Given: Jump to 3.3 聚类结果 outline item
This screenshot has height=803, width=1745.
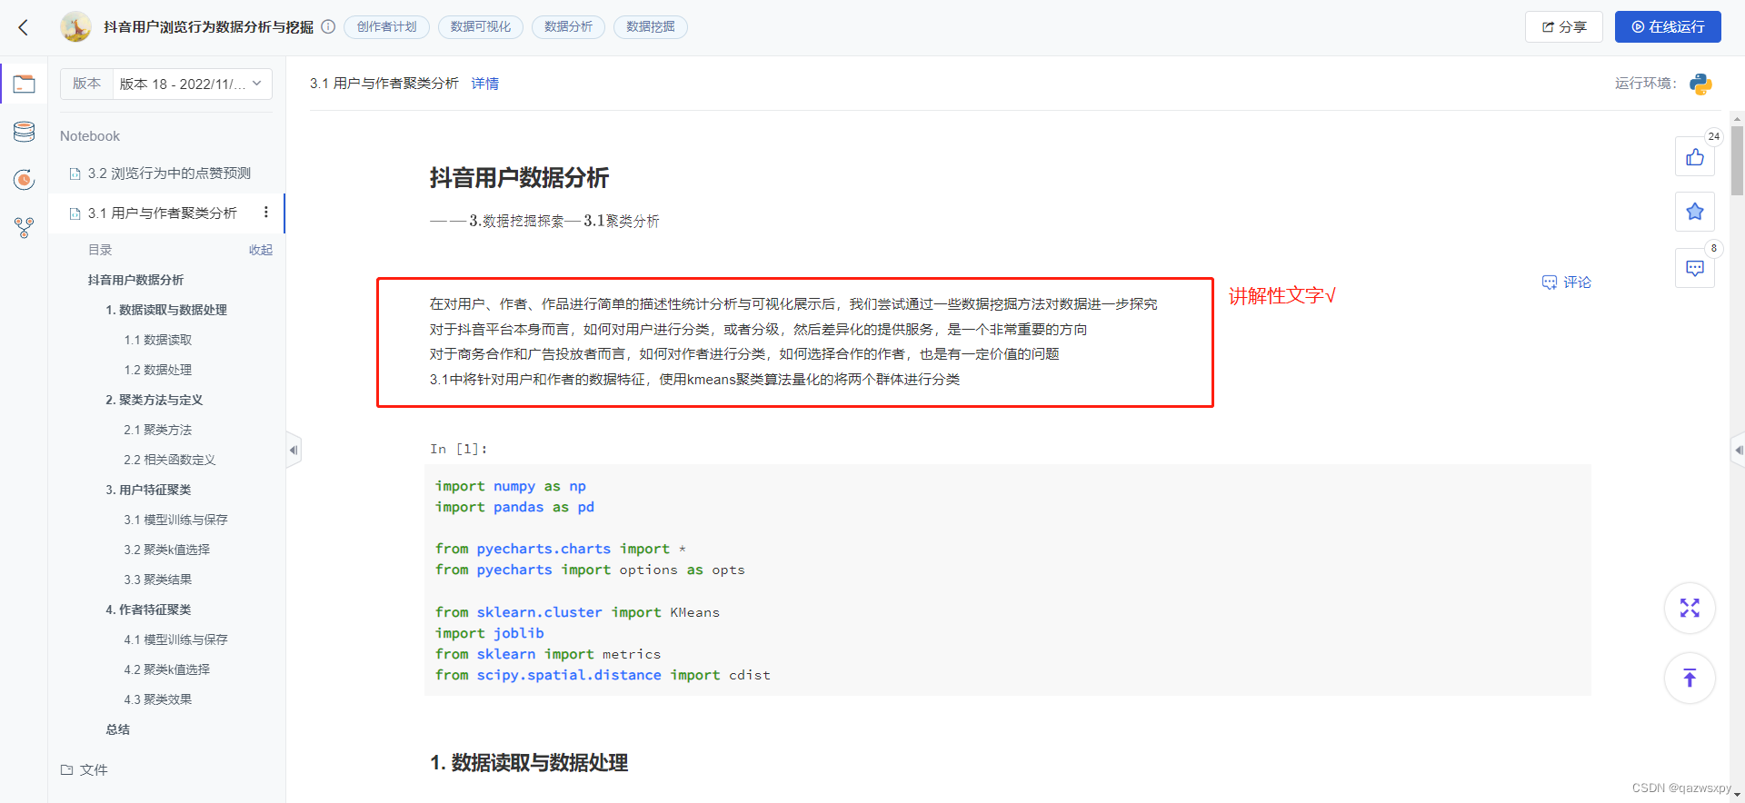Looking at the screenshot, I should (x=158, y=580).
